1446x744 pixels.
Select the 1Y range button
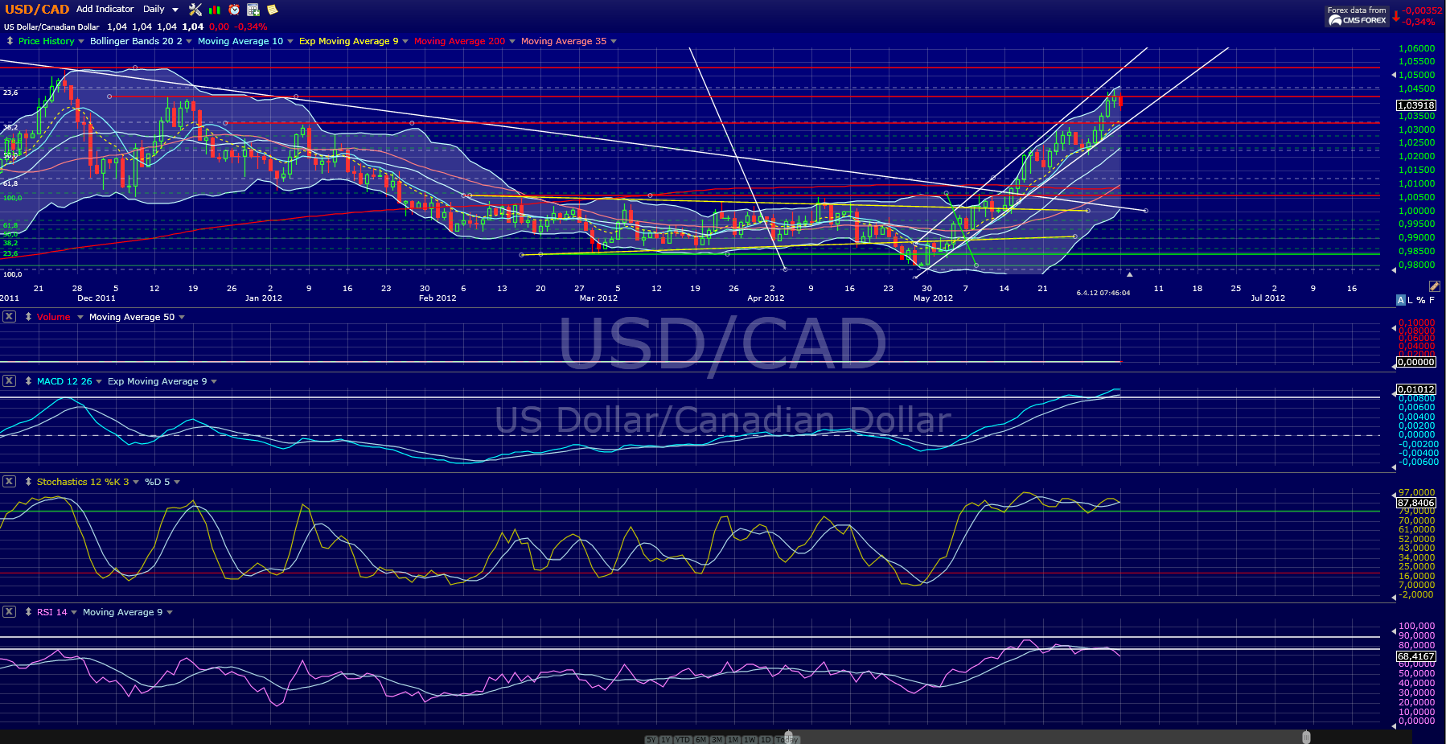coord(666,739)
